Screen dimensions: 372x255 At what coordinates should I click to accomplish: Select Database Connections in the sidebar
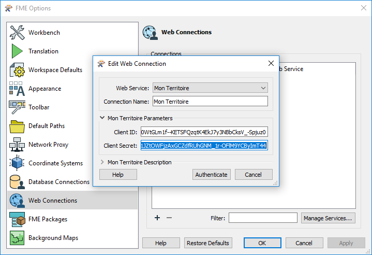coord(58,182)
